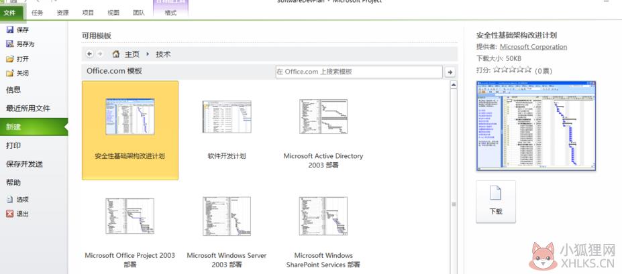Select the 新建 backstage page
The width and height of the screenshot is (622, 274).
tap(34, 127)
